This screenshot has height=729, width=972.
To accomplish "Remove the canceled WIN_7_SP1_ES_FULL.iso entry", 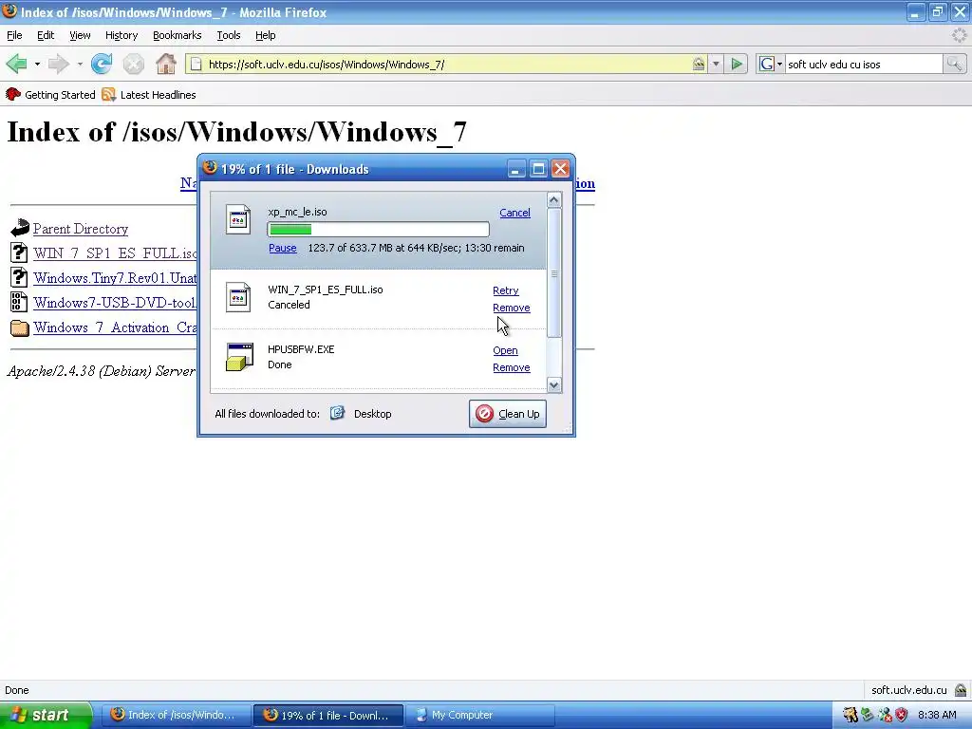I will [x=511, y=308].
